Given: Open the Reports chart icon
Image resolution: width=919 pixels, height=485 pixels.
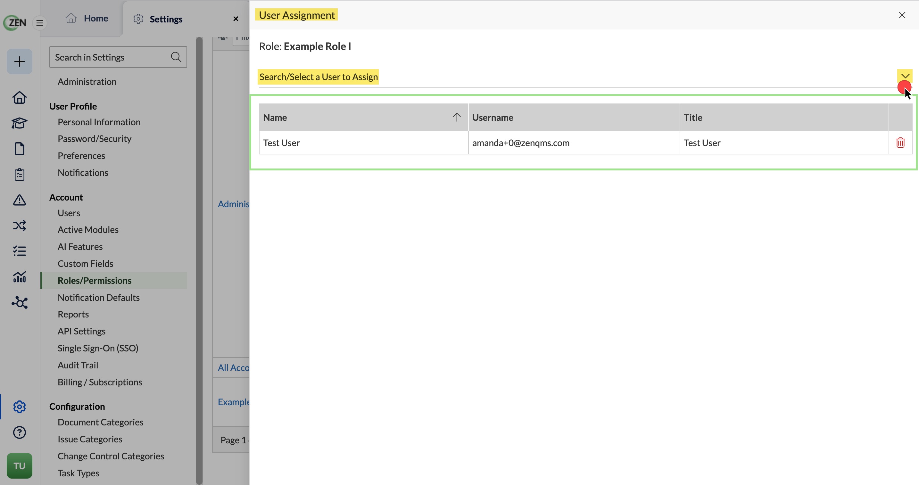Looking at the screenshot, I should (19, 277).
